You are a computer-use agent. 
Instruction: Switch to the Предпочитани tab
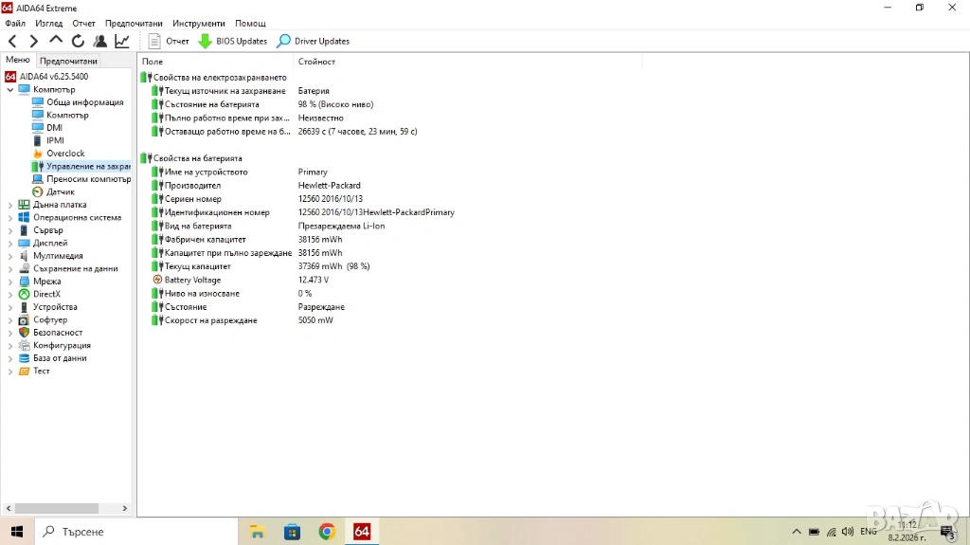pyautogui.click(x=68, y=61)
